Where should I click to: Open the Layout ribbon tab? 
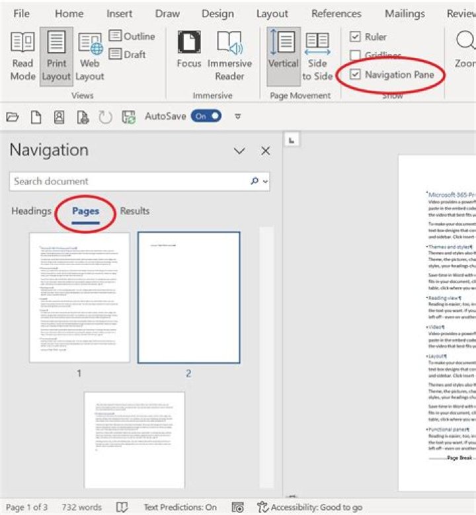[272, 13]
